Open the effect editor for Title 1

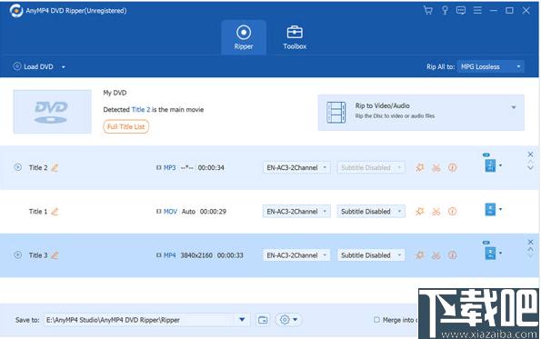click(419, 212)
